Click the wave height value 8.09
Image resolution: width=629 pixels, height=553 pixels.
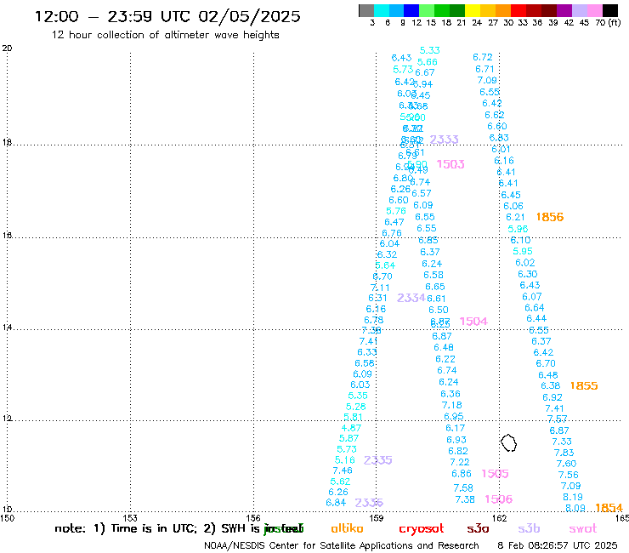pos(575,508)
